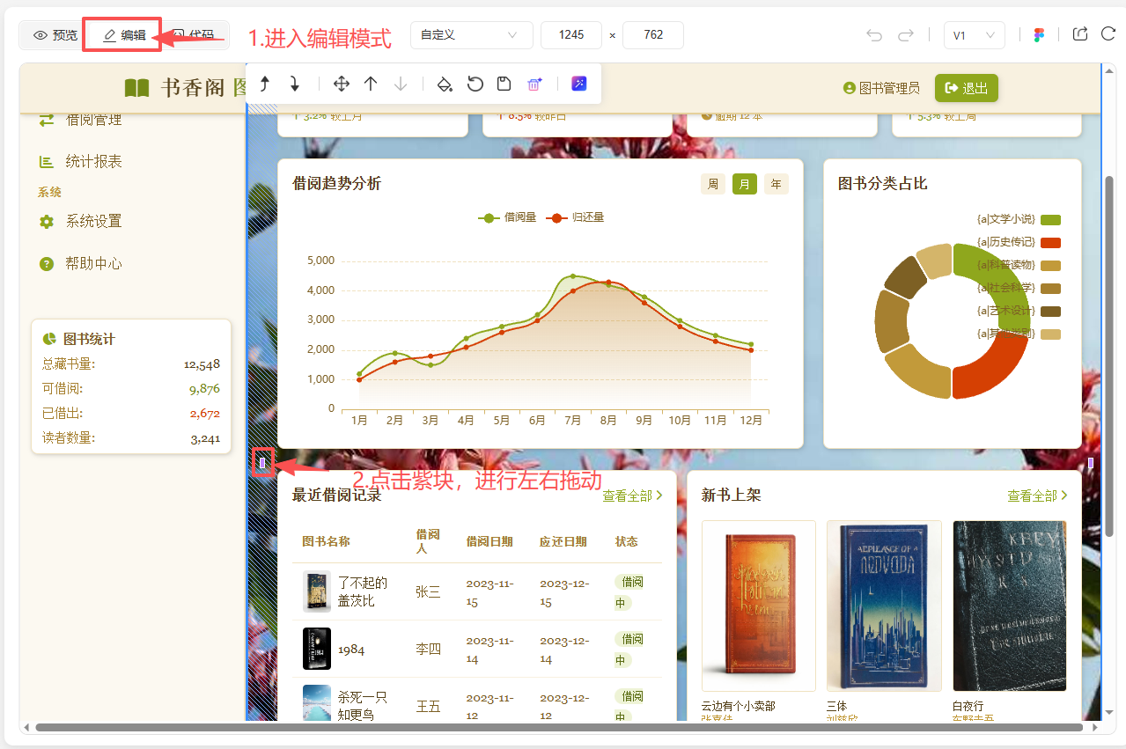The image size is (1126, 749).
Task: Click the counter-clockwise reset icon in floating toolbar
Action: click(475, 84)
